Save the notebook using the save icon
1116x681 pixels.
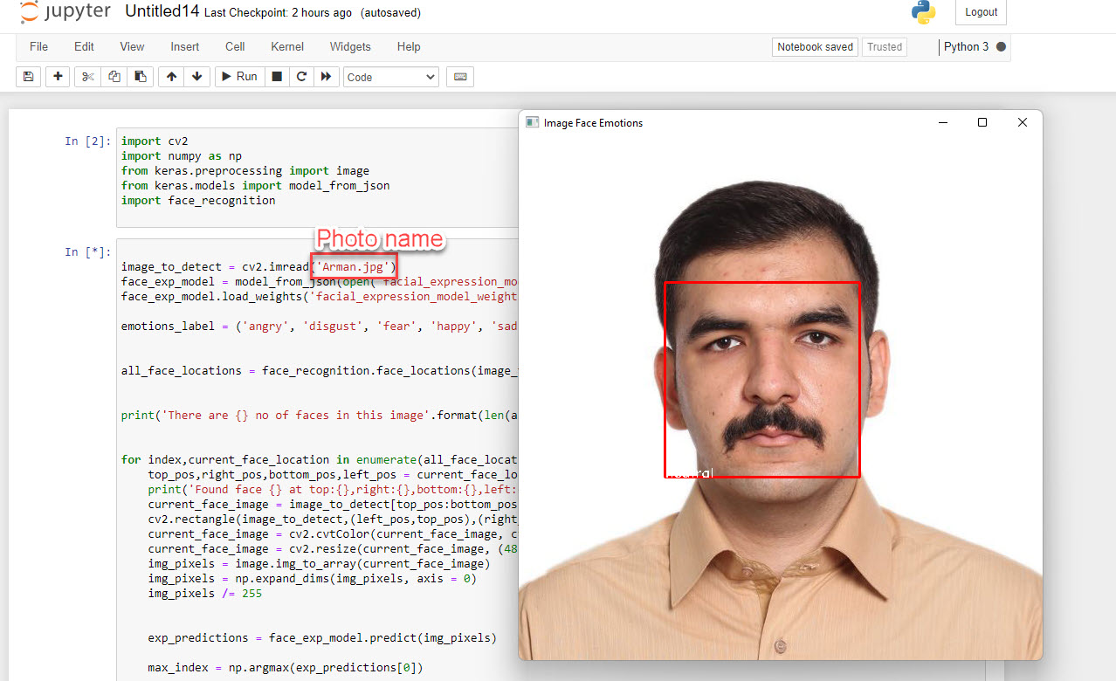pos(27,76)
